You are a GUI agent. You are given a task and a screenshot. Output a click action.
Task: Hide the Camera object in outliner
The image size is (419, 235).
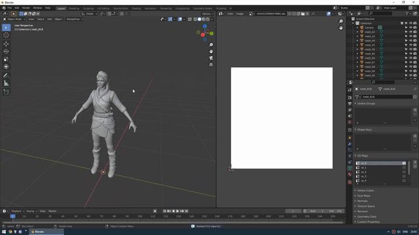(410, 27)
